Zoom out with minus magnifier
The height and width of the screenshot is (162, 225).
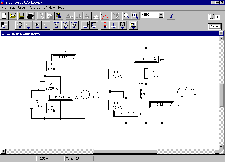click(127, 16)
